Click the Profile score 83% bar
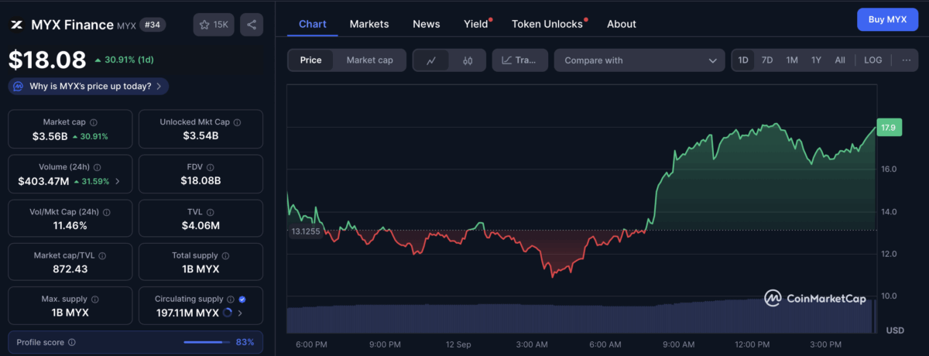The height and width of the screenshot is (356, 929). click(205, 342)
